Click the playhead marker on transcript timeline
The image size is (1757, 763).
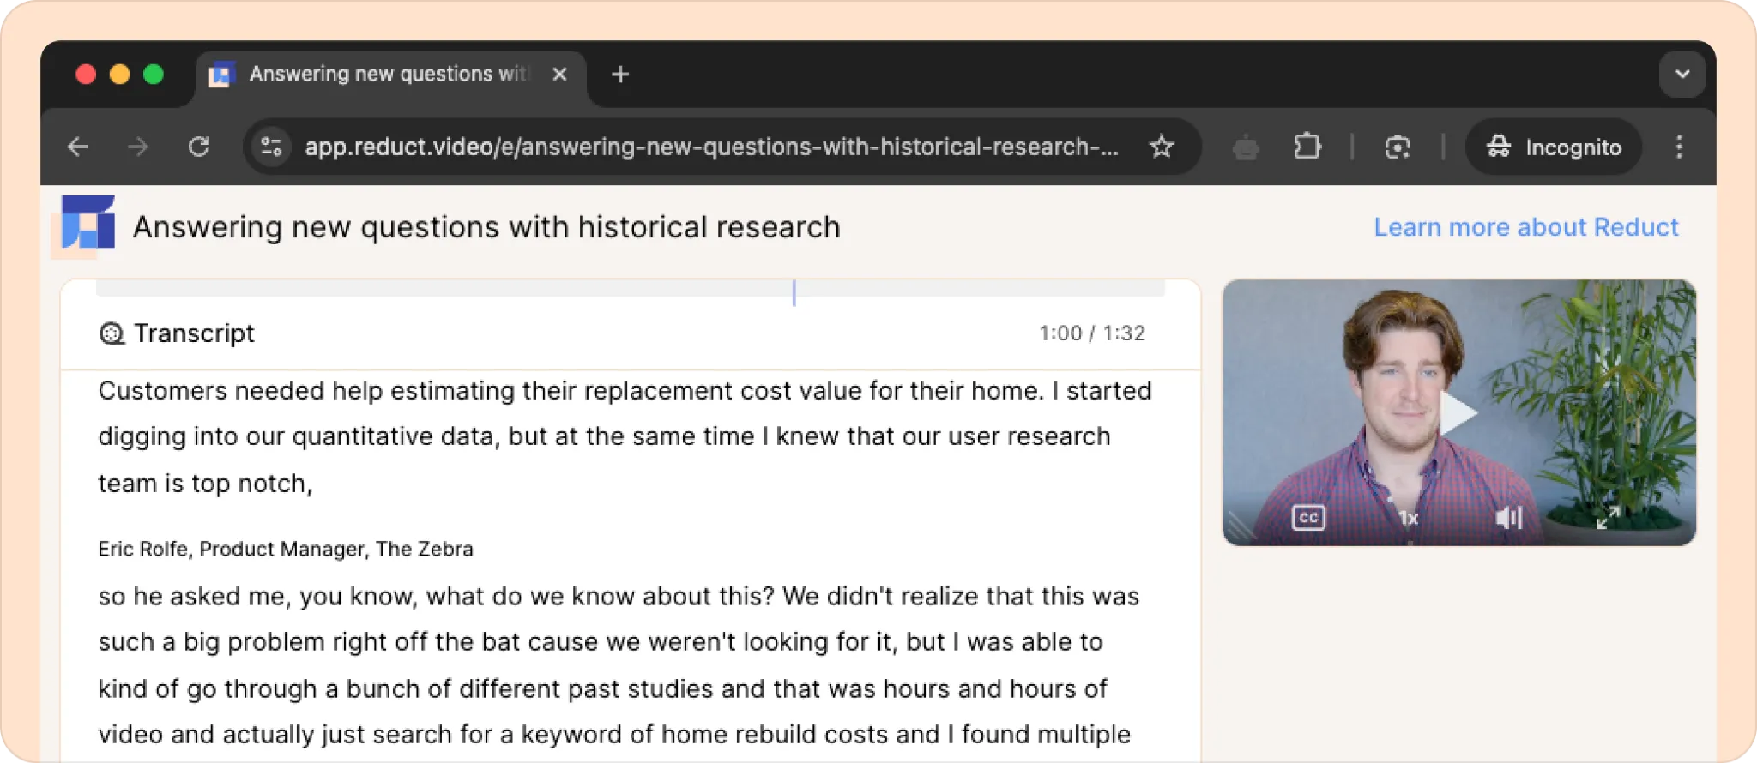point(794,292)
